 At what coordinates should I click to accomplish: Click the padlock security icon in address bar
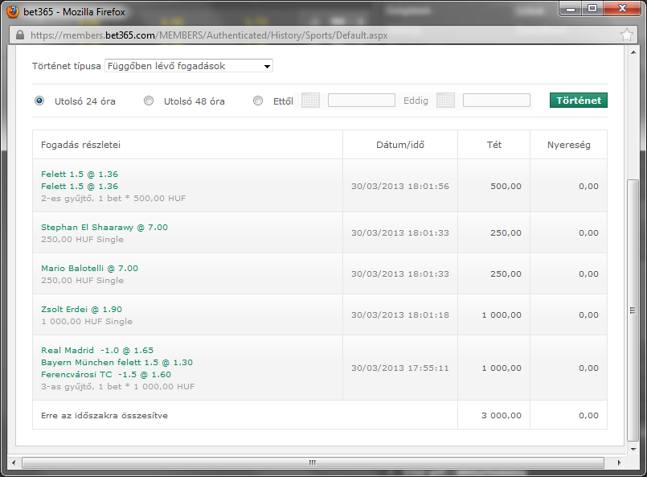(20, 35)
